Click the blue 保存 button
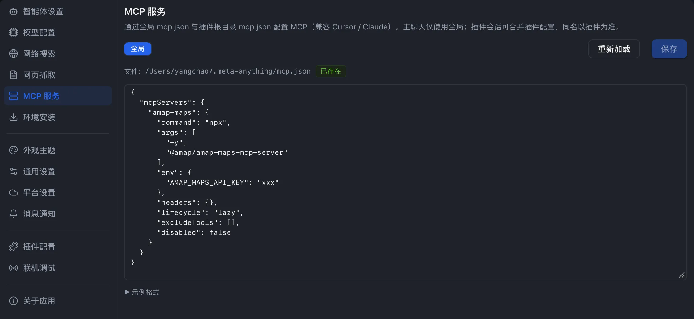The image size is (694, 319). click(x=669, y=49)
